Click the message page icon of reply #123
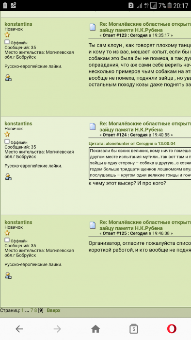Image resolution: width=191 pixels, height=340 pixels. [93, 27]
